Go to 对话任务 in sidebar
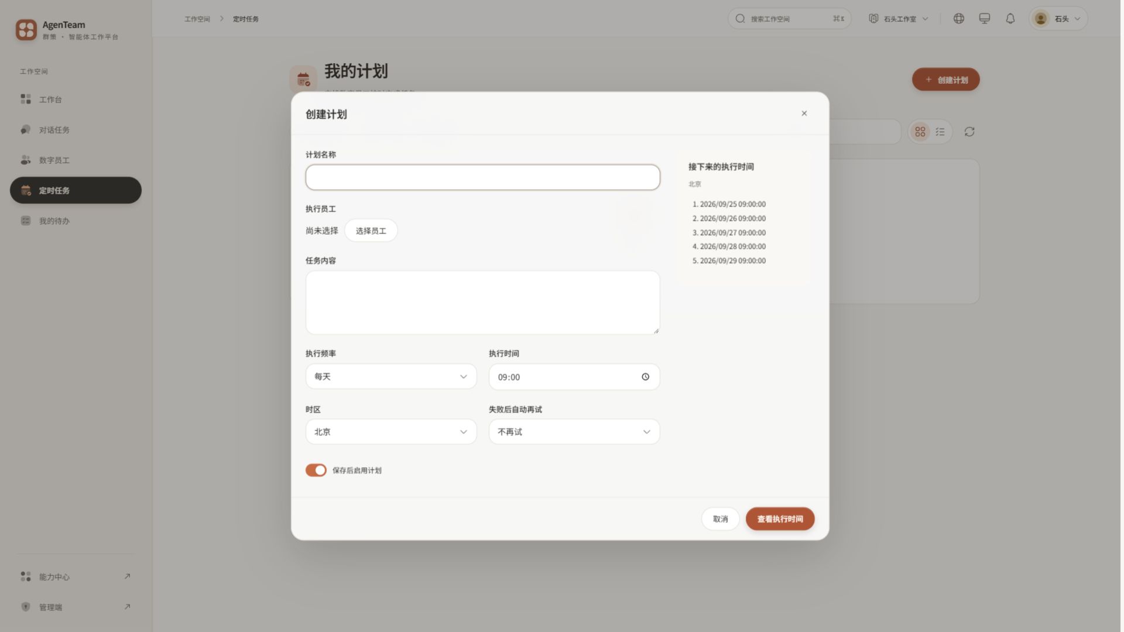 [76, 130]
